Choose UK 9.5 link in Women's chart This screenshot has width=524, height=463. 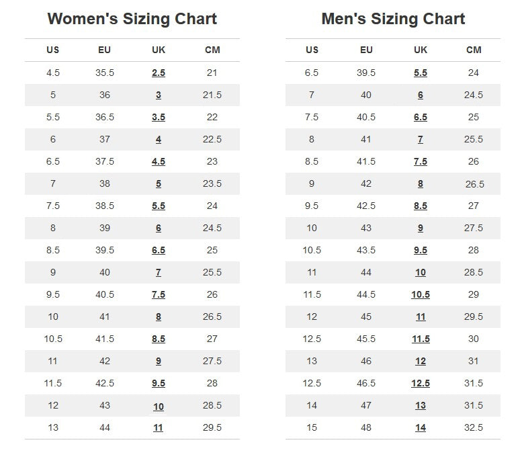[x=159, y=384]
